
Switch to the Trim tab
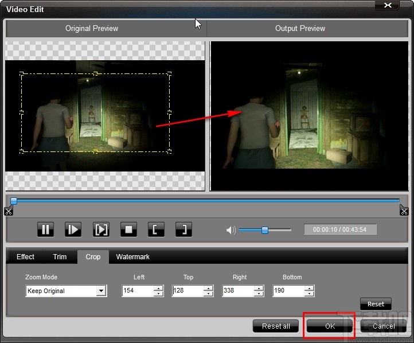[60, 256]
